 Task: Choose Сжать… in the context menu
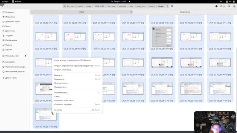tap(77, 96)
